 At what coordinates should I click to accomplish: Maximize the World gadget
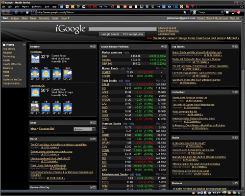[95, 139]
